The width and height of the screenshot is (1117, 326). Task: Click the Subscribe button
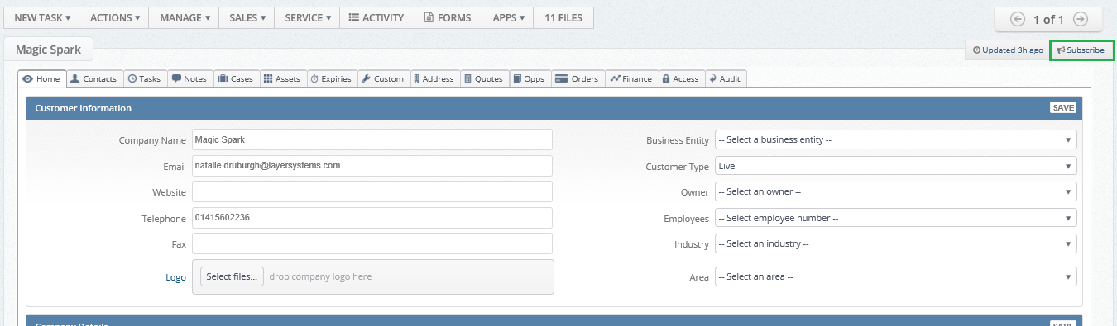[1081, 50]
